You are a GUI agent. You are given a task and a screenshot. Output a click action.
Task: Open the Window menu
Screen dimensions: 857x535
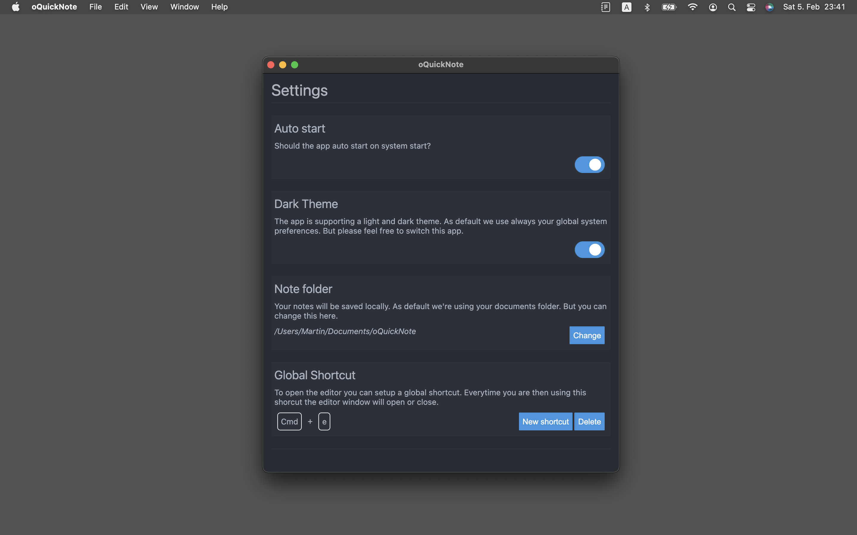click(x=184, y=7)
